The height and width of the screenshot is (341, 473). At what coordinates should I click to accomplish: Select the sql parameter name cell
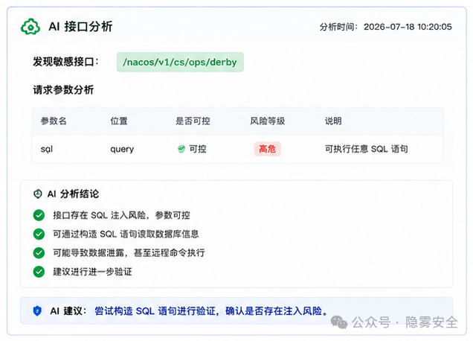(x=47, y=149)
